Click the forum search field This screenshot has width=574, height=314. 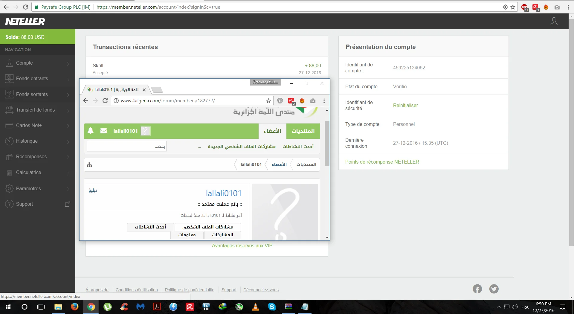point(127,146)
